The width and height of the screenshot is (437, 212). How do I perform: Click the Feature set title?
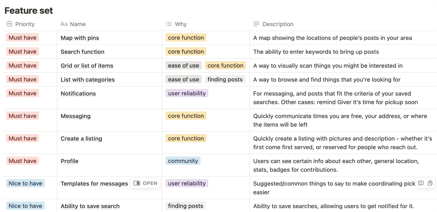pyautogui.click(x=29, y=11)
